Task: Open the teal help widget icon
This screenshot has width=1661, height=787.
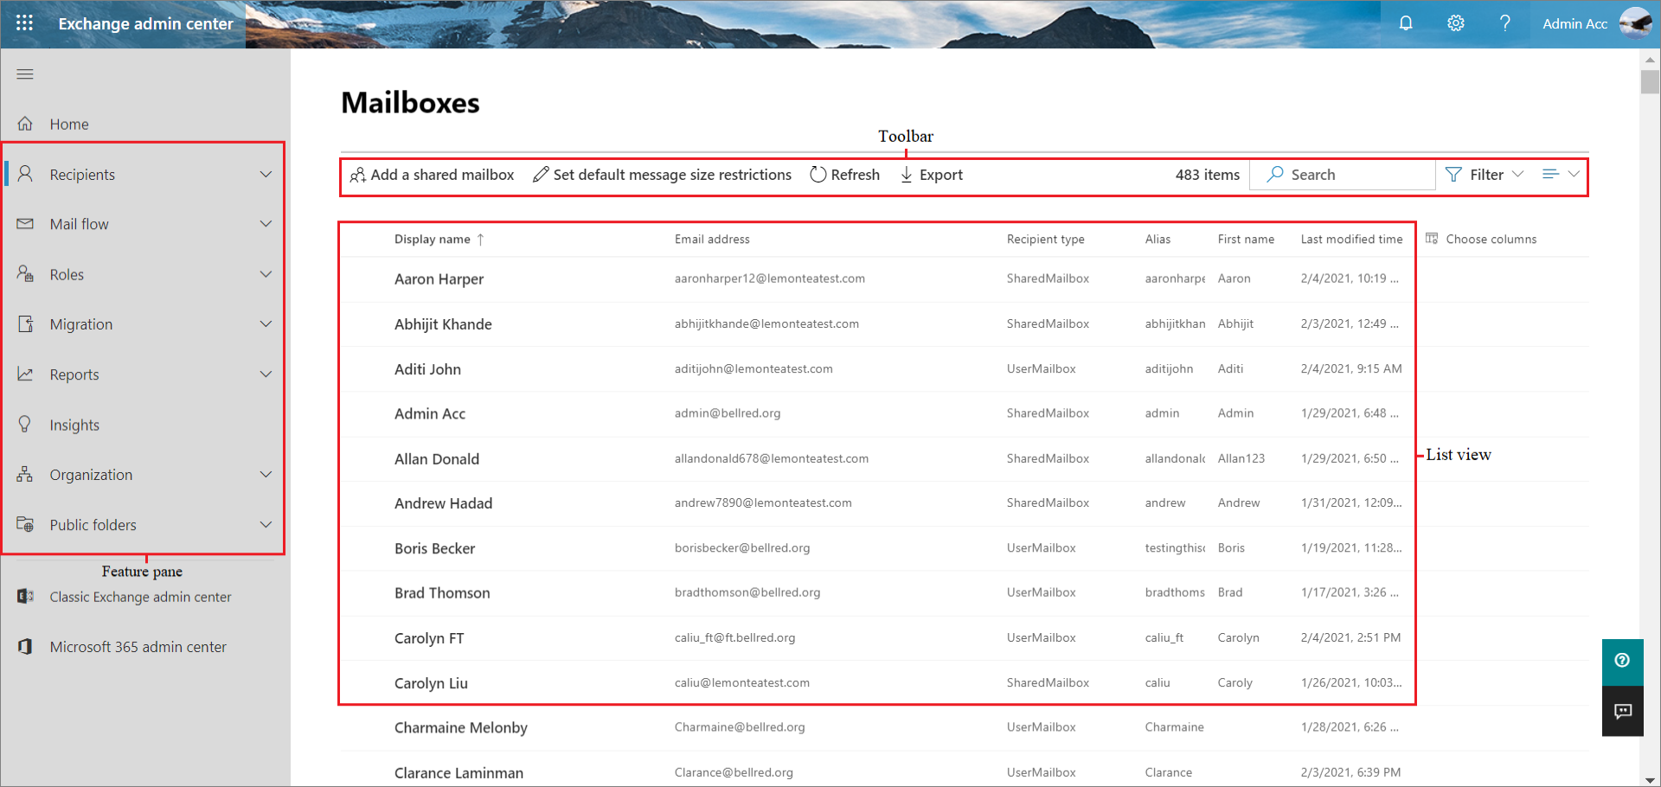Action: tap(1622, 661)
